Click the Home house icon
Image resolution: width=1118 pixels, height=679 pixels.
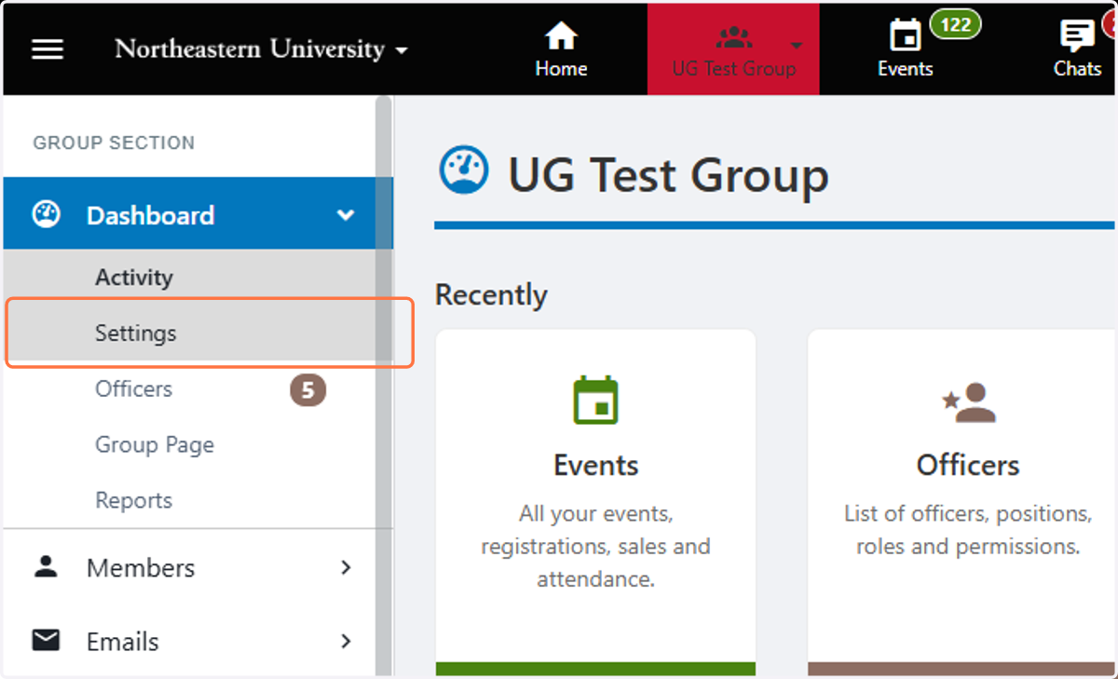click(561, 36)
